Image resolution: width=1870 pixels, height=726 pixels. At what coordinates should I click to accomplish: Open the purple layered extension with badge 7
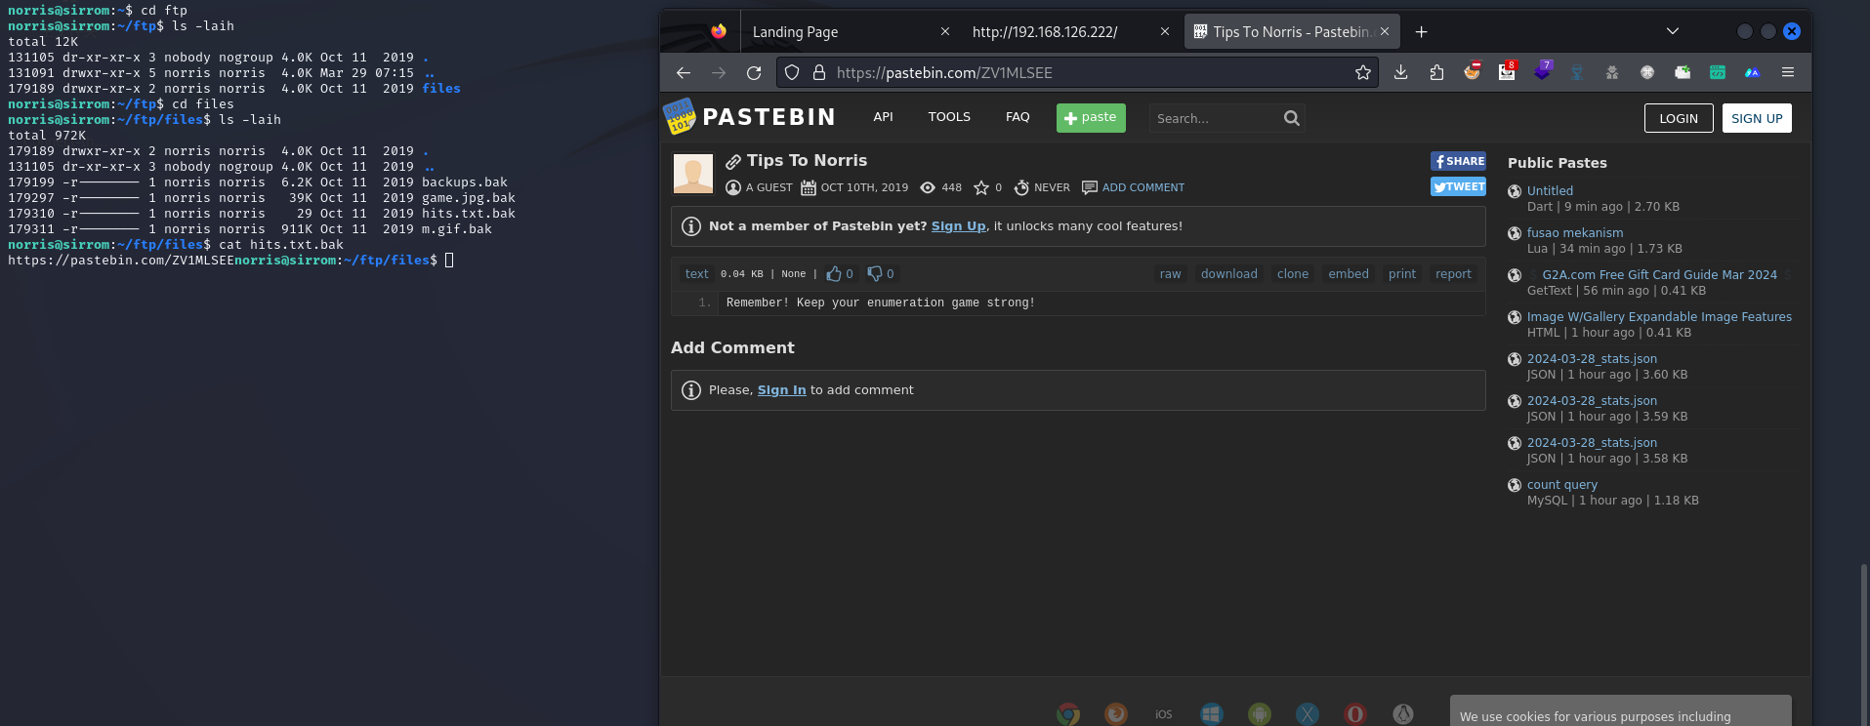pyautogui.click(x=1542, y=71)
